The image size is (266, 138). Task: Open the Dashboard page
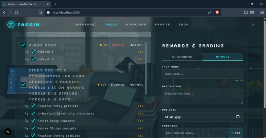point(86,24)
